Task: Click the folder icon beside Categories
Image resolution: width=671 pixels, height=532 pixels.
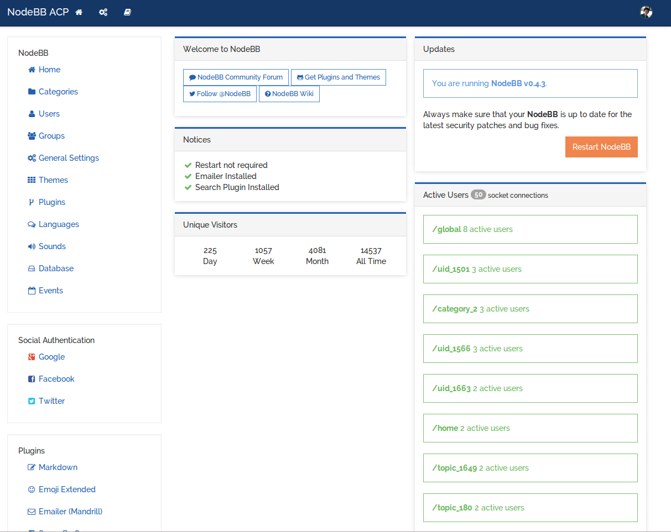Action: pos(32,92)
